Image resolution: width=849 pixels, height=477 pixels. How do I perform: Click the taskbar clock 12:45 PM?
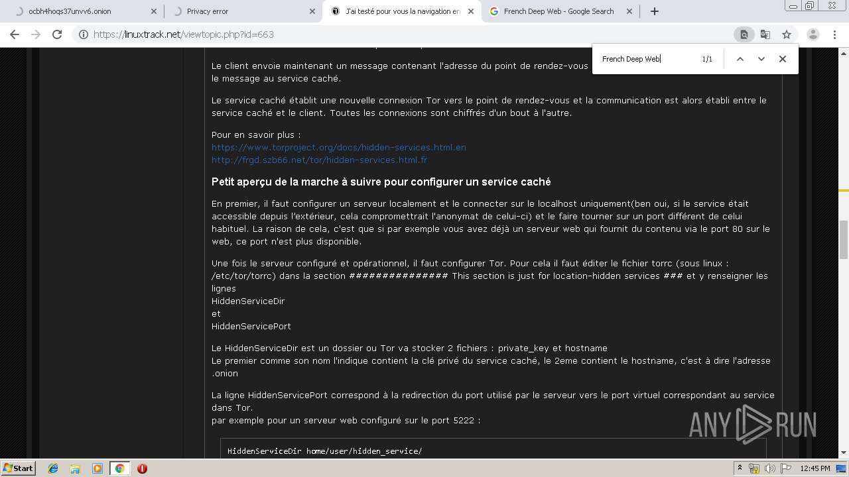pos(815,468)
